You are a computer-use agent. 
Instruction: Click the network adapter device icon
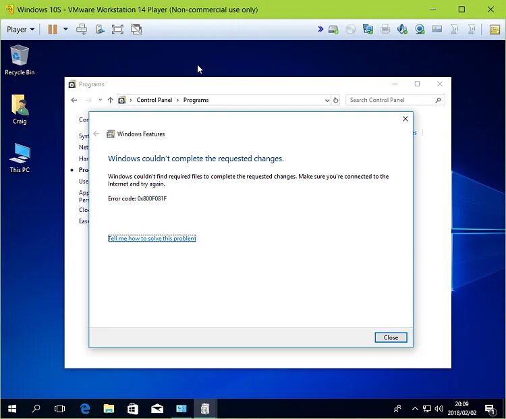point(368,30)
